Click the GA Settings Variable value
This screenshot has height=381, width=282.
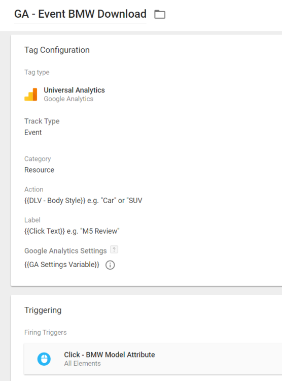pos(62,265)
